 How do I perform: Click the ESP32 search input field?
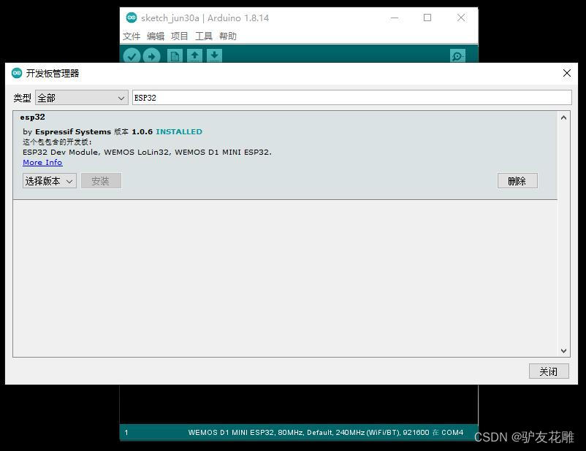coord(351,98)
